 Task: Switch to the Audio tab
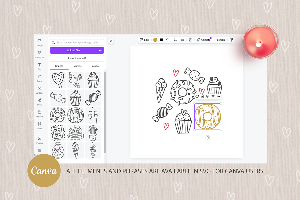[95, 66]
